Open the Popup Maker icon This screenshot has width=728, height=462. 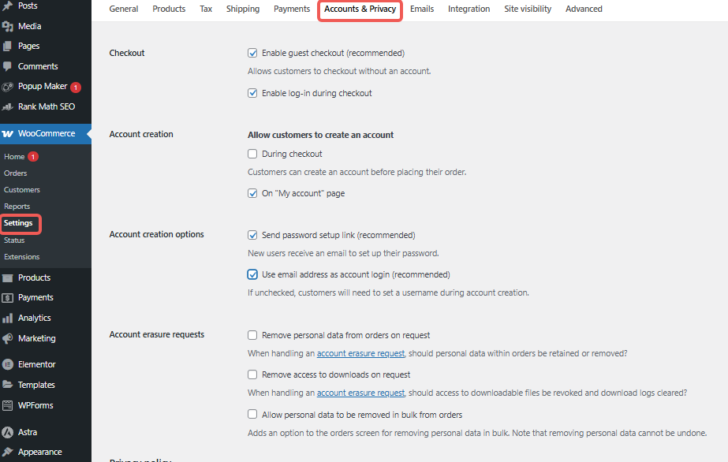pyautogui.click(x=8, y=87)
